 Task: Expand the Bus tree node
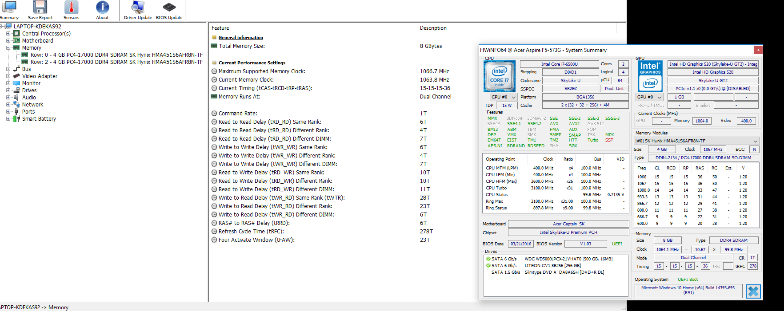click(x=8, y=69)
